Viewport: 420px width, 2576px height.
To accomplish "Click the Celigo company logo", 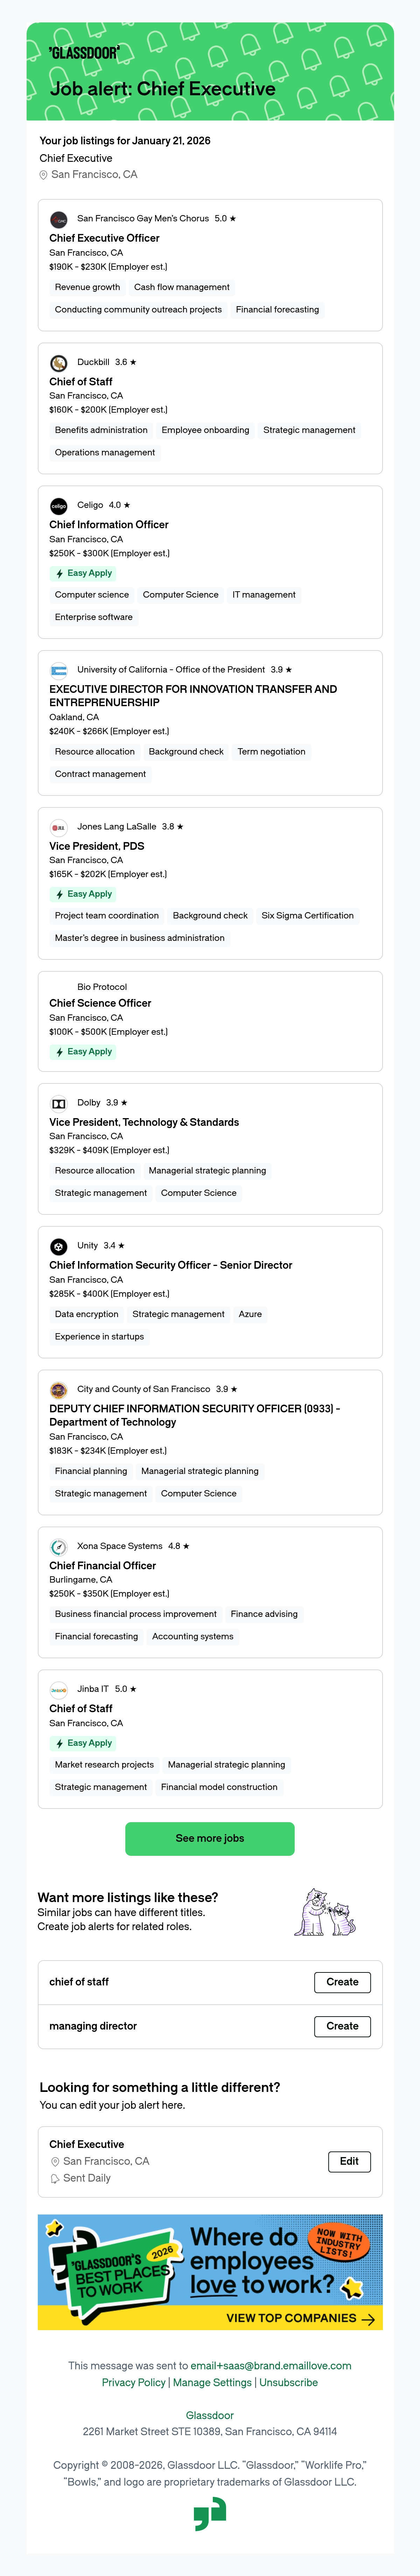I will (59, 506).
